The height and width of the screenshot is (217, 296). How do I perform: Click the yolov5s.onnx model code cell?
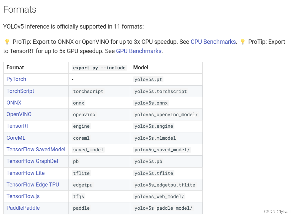coord(151,103)
